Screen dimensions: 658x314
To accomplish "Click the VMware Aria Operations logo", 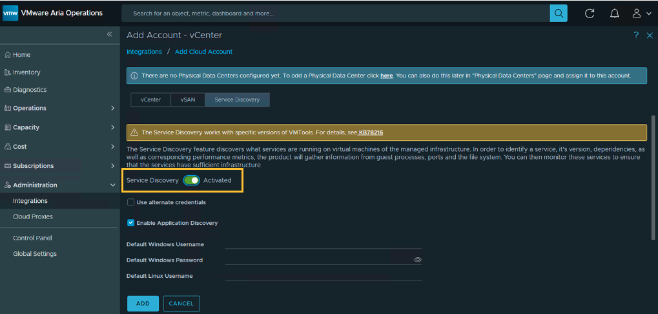I will tap(11, 13).
